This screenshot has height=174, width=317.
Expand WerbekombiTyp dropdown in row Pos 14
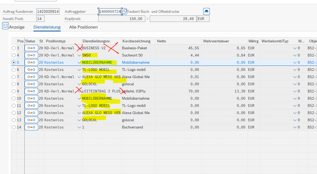295,127
